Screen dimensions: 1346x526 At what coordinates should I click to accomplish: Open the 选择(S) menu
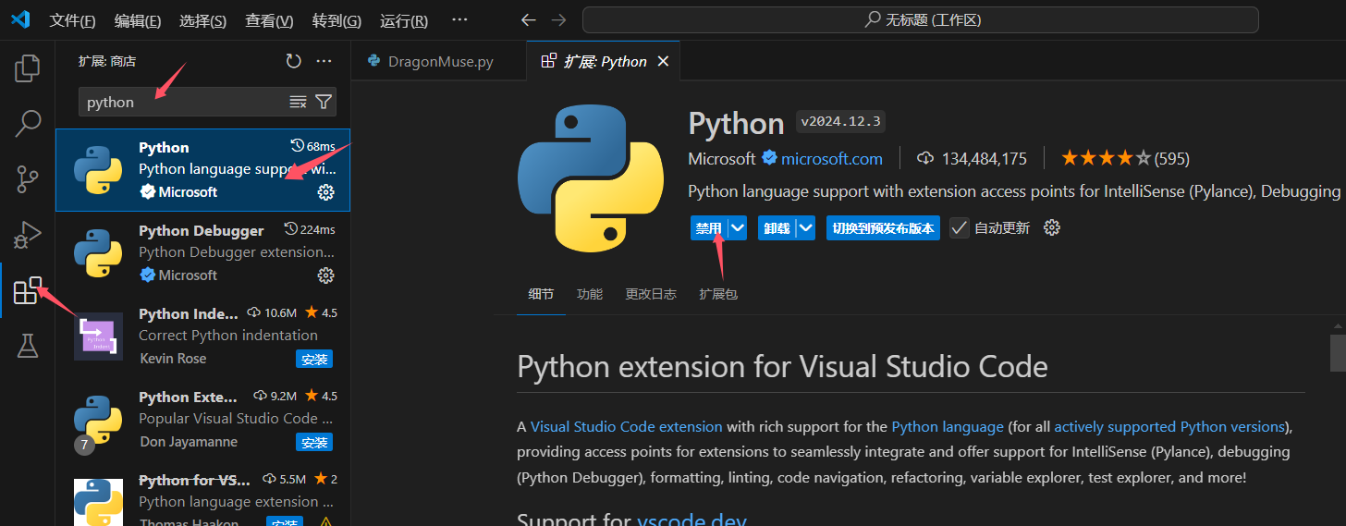click(x=202, y=20)
